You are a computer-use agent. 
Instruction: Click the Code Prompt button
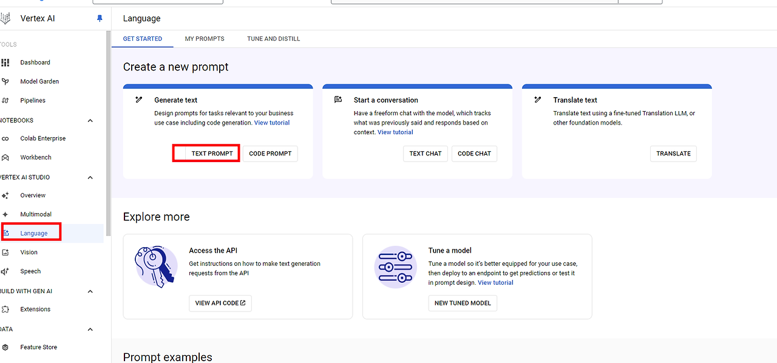[x=270, y=154]
